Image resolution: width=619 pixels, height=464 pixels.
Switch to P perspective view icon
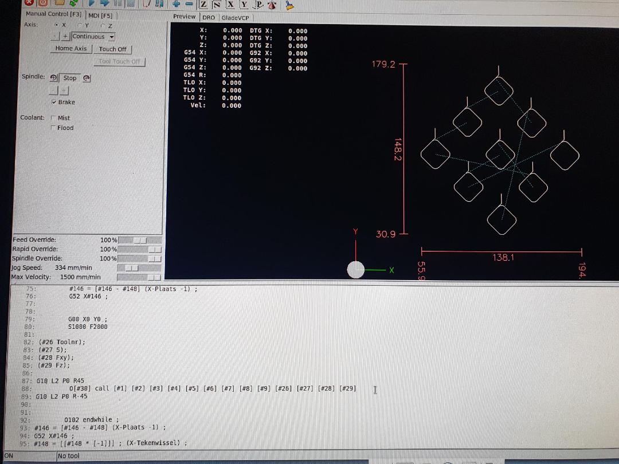tap(258, 5)
